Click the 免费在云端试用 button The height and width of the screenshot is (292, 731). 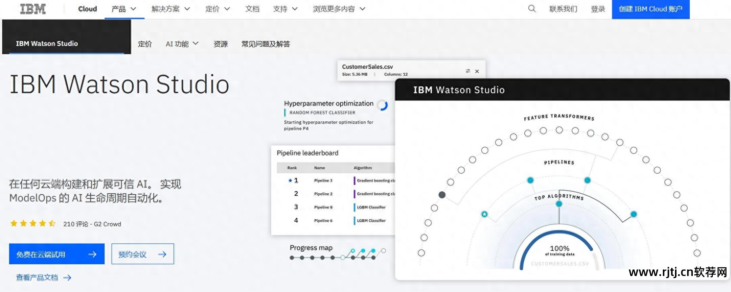click(57, 254)
